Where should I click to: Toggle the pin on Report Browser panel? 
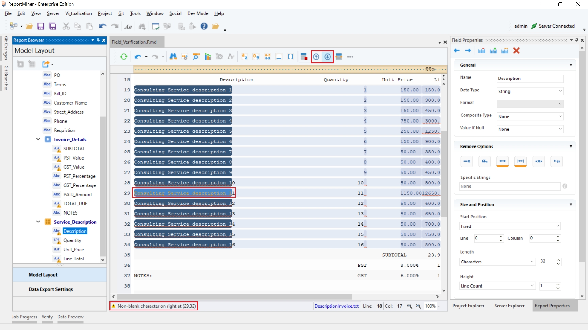tap(98, 40)
